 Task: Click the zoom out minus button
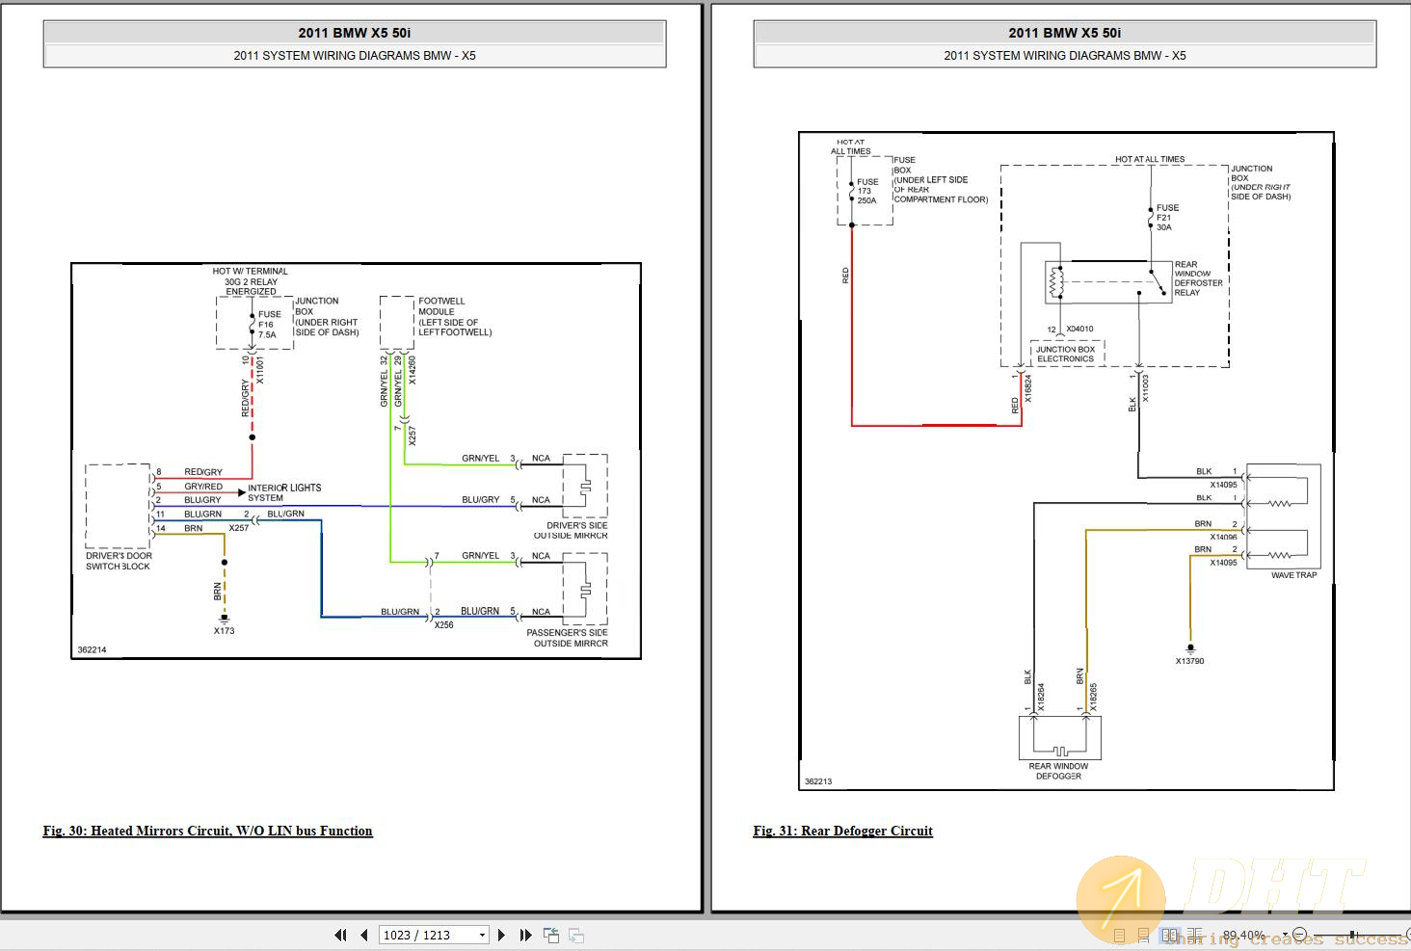click(1299, 935)
